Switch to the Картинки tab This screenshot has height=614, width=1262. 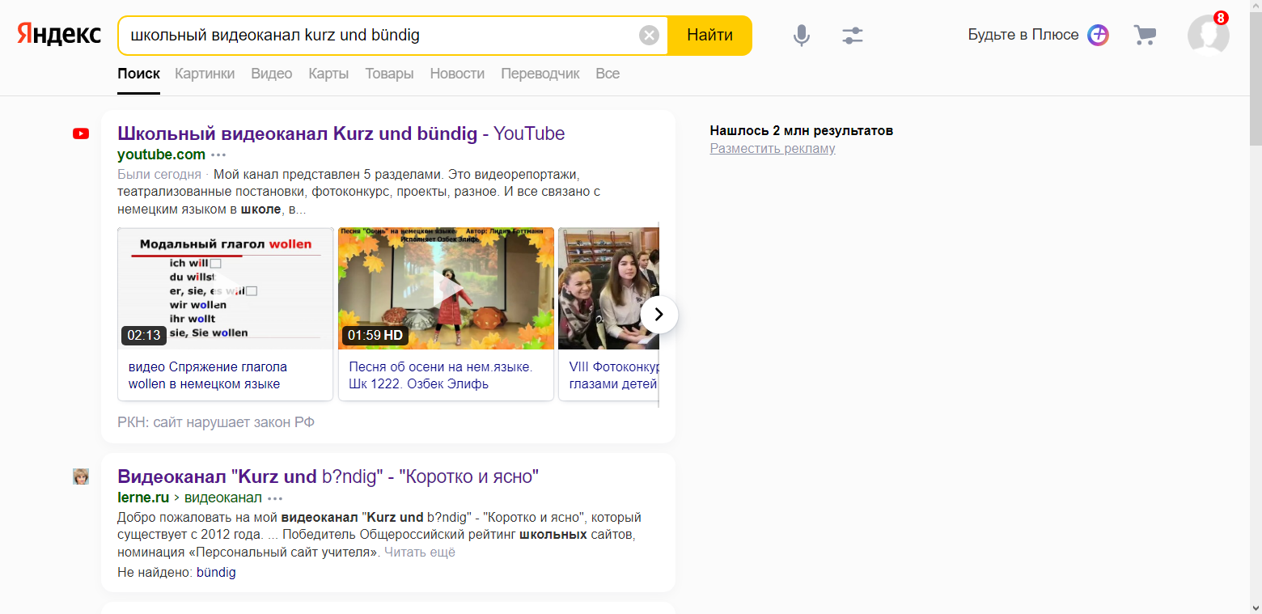tap(205, 74)
